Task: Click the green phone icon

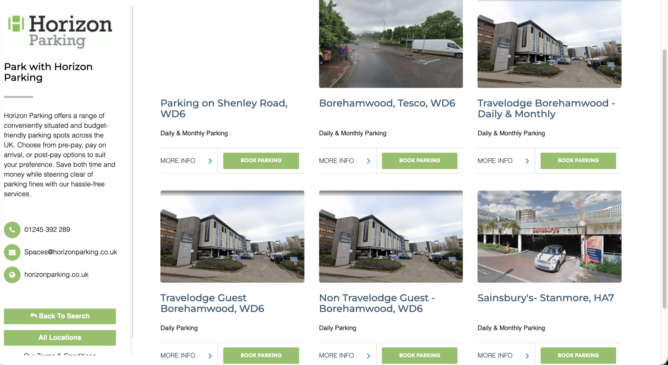Action: (12, 230)
